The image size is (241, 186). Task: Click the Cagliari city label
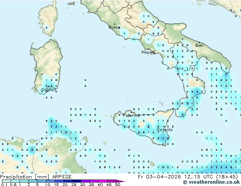click(x=48, y=90)
